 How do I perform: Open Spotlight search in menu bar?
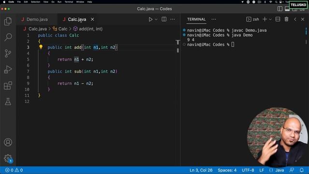pos(276,2)
